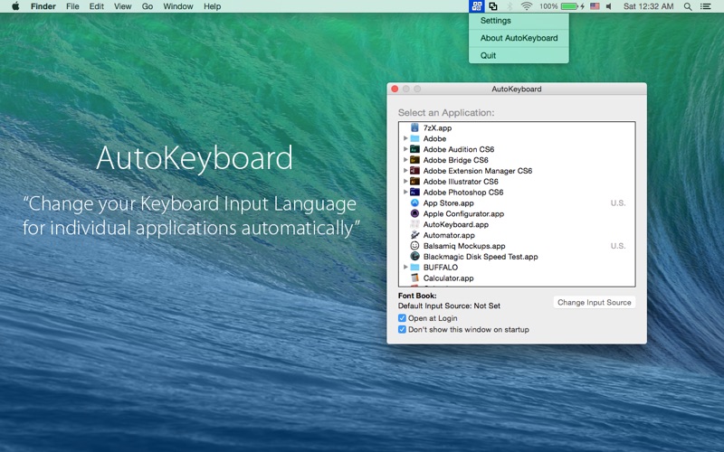724x452 pixels.
Task: Expand the BUFFALO folder
Action: coord(405,267)
